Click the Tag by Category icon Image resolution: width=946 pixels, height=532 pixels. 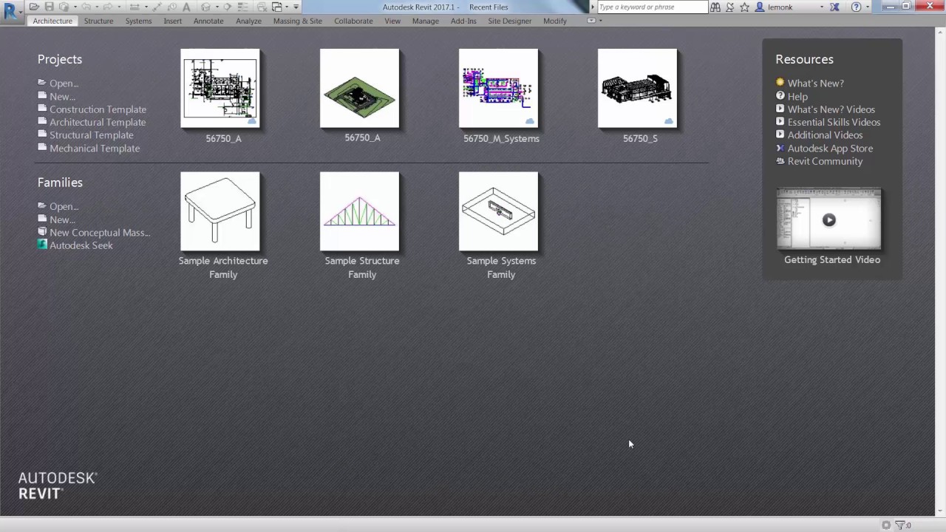171,7
